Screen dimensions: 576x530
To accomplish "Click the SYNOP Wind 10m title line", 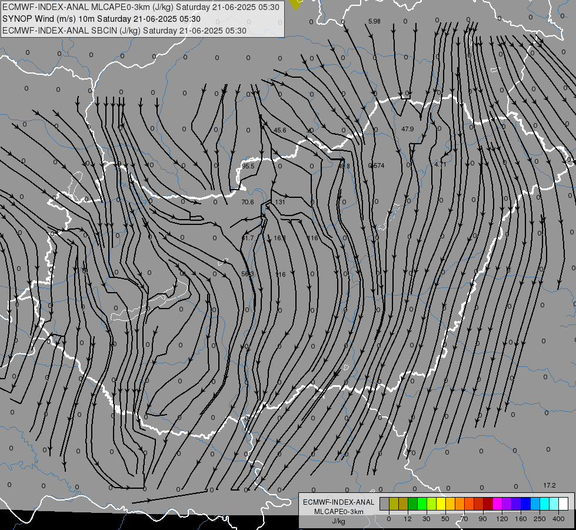I will coord(101,19).
